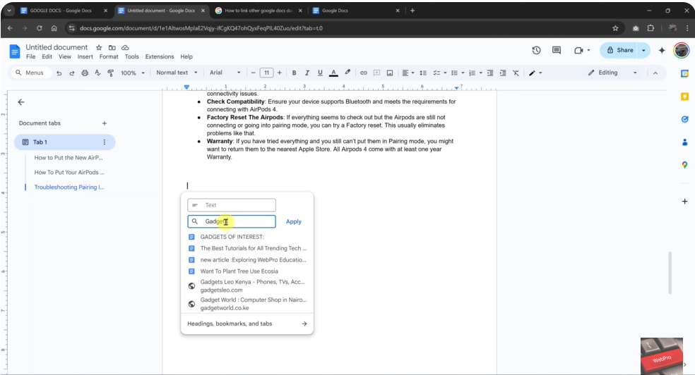Jump to Troubleshooting Pairing heading in outline
695x375 pixels.
pos(69,187)
